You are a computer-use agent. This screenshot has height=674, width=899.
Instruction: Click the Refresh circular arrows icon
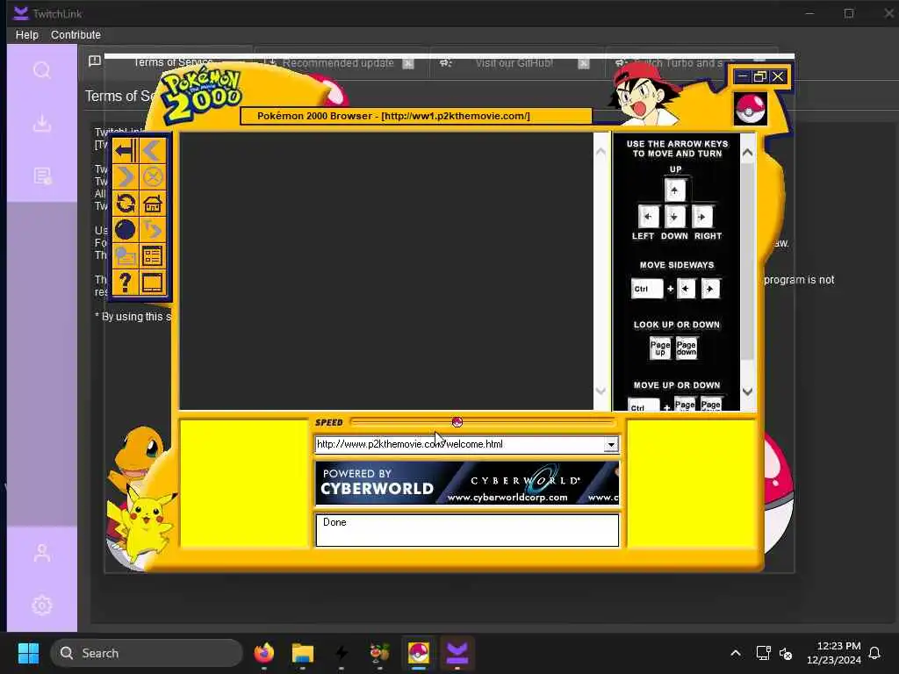(125, 204)
